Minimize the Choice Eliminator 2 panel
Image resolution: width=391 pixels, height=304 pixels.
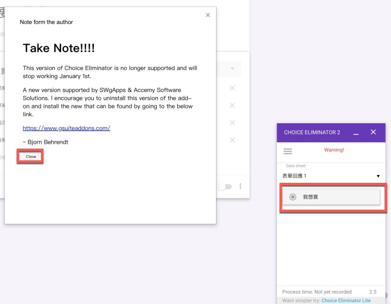coord(356,134)
